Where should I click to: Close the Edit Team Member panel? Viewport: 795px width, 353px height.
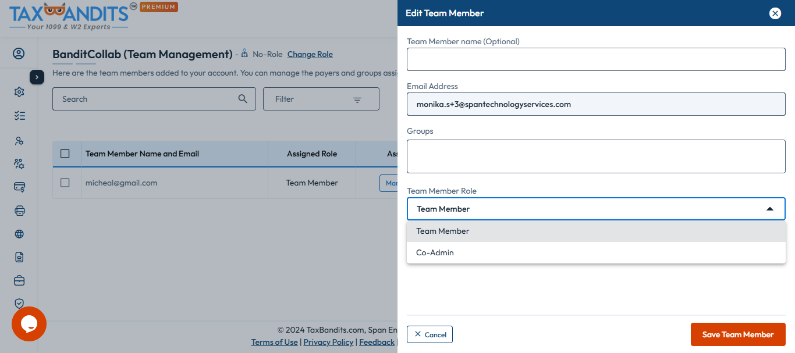point(775,13)
